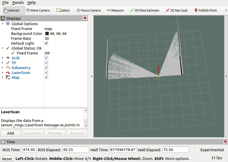Close the Displays panel
The height and width of the screenshot is (162, 228).
click(x=85, y=18)
